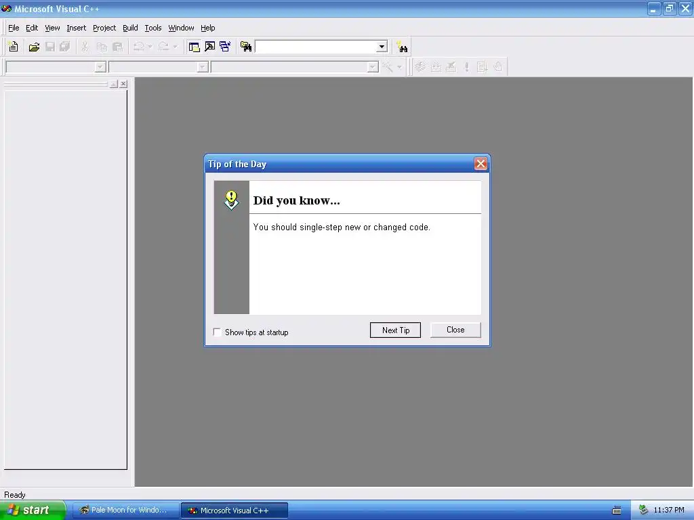Close the docked workspace pane
The width and height of the screenshot is (694, 520).
tap(123, 83)
